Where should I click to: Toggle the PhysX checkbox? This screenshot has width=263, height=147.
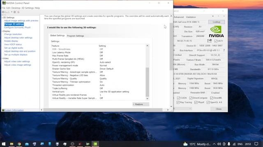click(x=196, y=102)
